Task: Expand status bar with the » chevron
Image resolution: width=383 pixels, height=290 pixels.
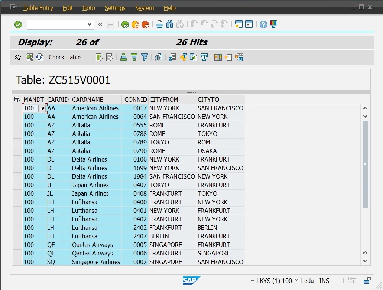Action: [252, 281]
